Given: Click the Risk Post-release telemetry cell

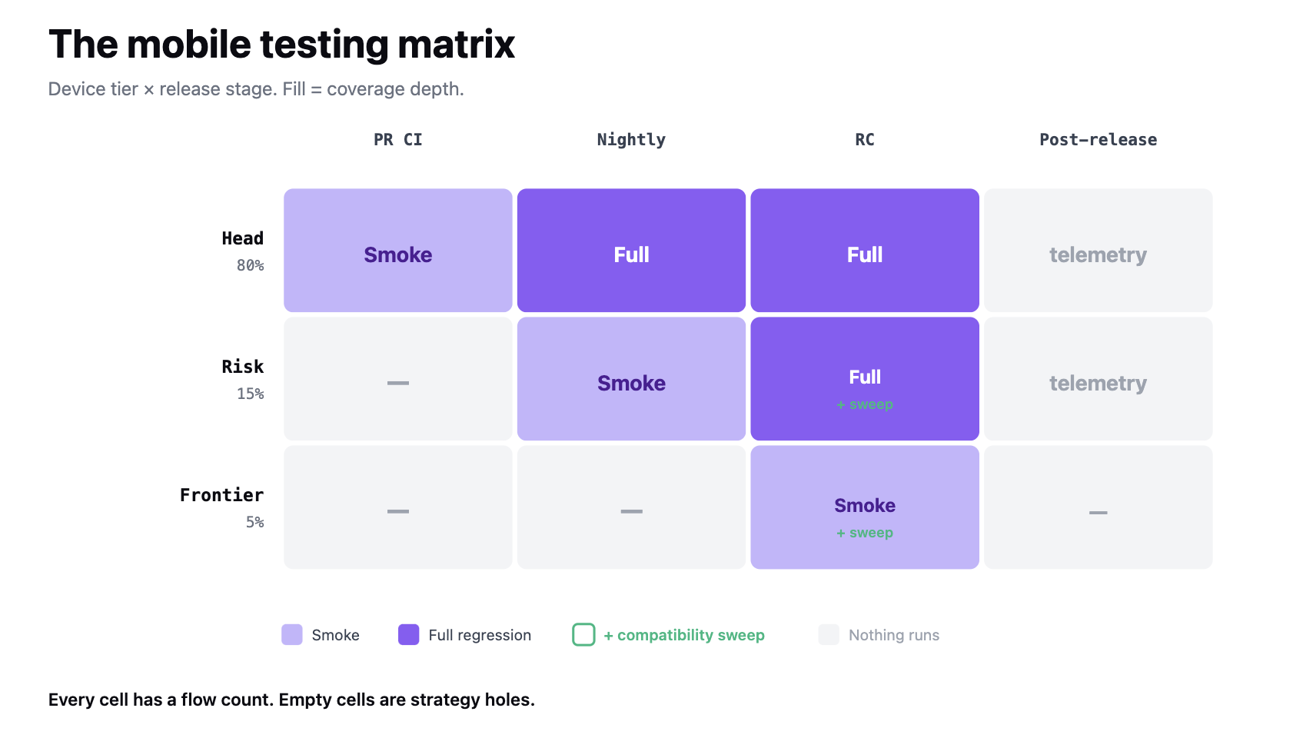Looking at the screenshot, I should point(1098,379).
